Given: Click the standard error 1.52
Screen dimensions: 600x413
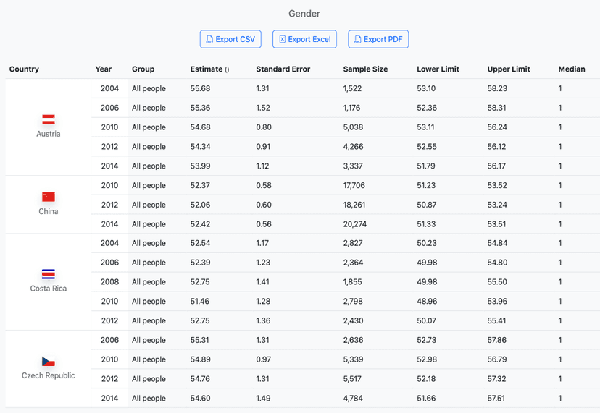Looking at the screenshot, I should point(263,108).
